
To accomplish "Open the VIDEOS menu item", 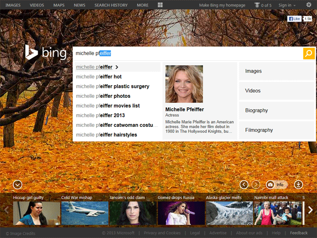I will 37,5.
